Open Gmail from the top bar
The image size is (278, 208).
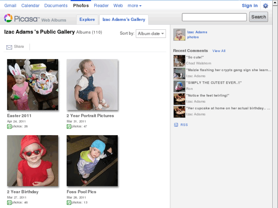pyautogui.click(x=10, y=6)
